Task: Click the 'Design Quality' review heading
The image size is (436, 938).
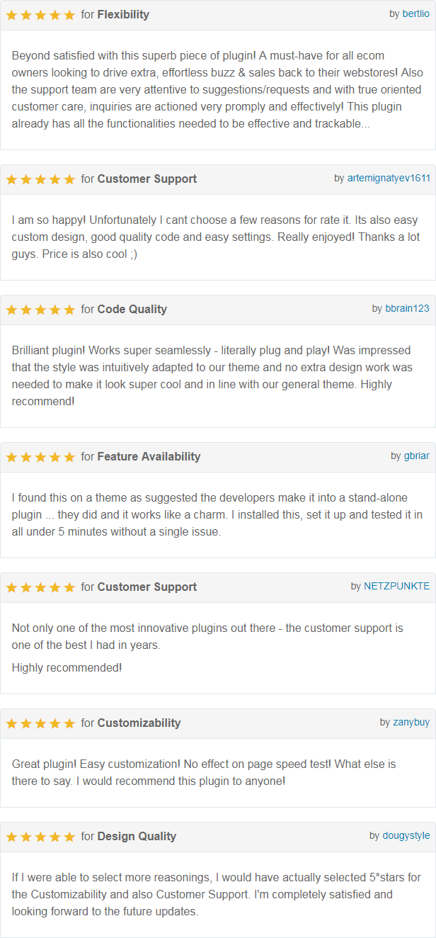Action: (137, 837)
